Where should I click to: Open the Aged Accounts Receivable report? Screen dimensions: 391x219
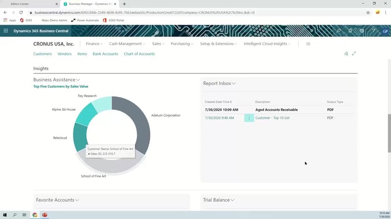click(x=276, y=110)
